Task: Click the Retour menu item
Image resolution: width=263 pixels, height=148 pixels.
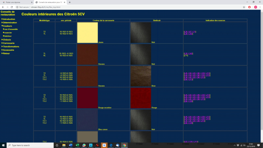Action: tap(6, 53)
